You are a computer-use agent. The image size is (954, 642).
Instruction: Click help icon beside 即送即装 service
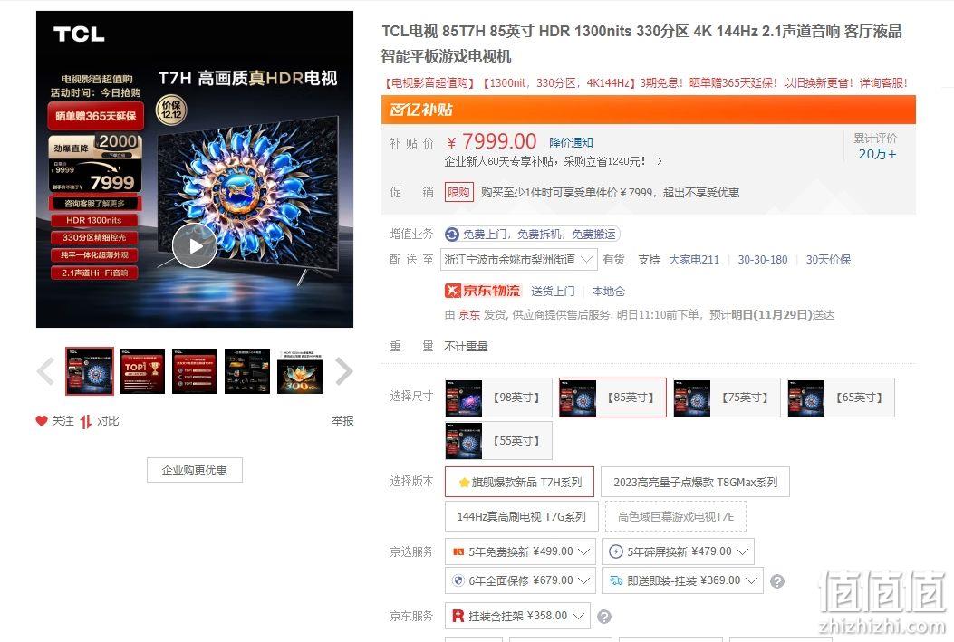tap(777, 581)
